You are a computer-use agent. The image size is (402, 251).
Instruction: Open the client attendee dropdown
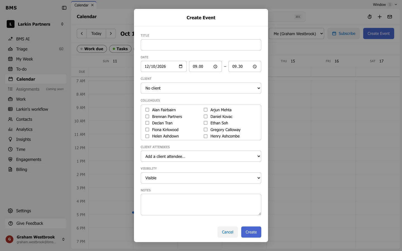pyautogui.click(x=201, y=156)
